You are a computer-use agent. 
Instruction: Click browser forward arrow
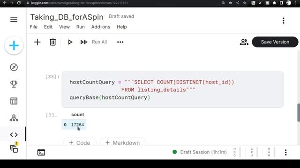[x=12, y=3]
